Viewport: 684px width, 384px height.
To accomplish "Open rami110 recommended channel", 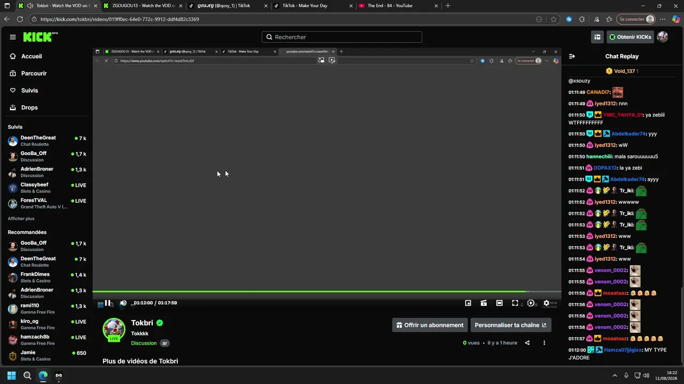I will point(47,309).
